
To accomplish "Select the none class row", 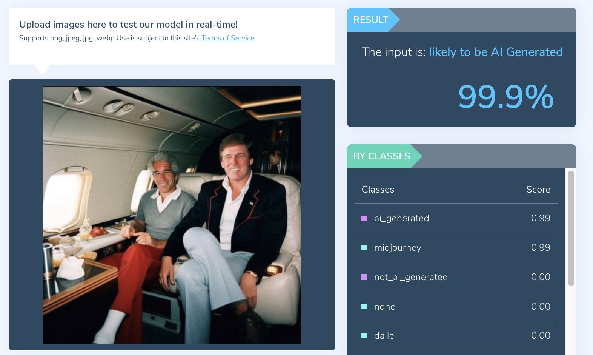I will click(456, 306).
